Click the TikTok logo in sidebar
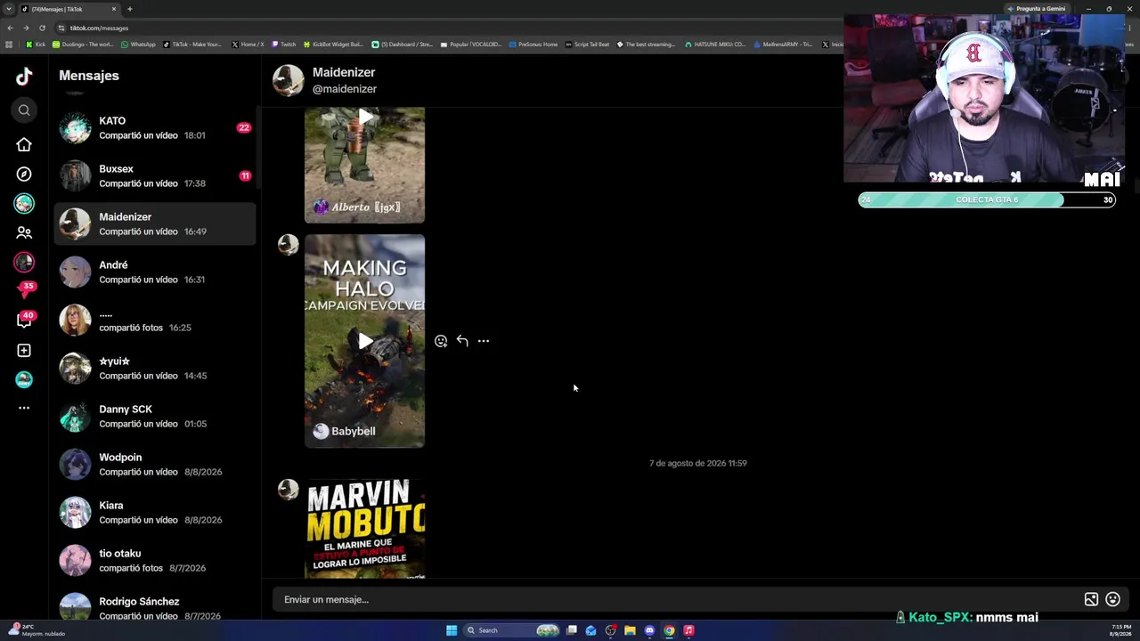The height and width of the screenshot is (641, 1140). click(24, 77)
